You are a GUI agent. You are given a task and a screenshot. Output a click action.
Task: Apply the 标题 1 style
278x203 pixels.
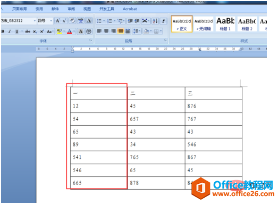[225, 24]
